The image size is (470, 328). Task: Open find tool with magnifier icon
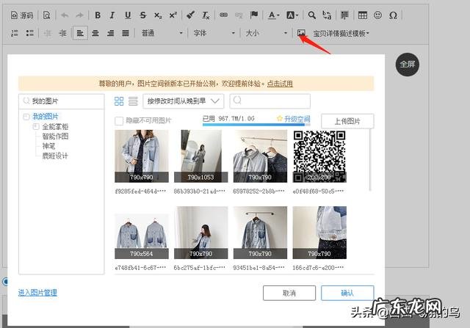pos(312,15)
